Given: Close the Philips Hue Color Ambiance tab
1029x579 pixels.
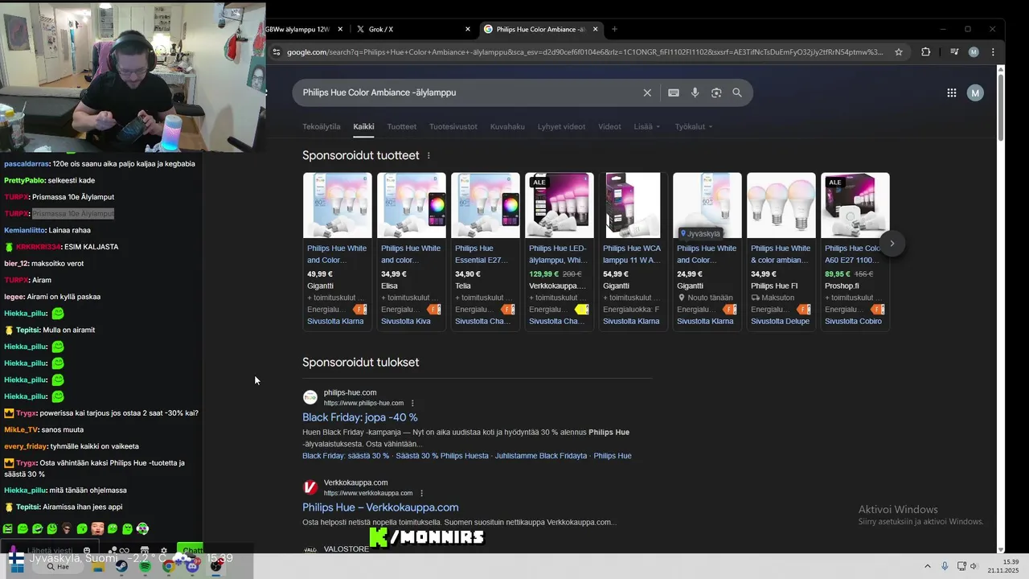Looking at the screenshot, I should (x=596, y=29).
